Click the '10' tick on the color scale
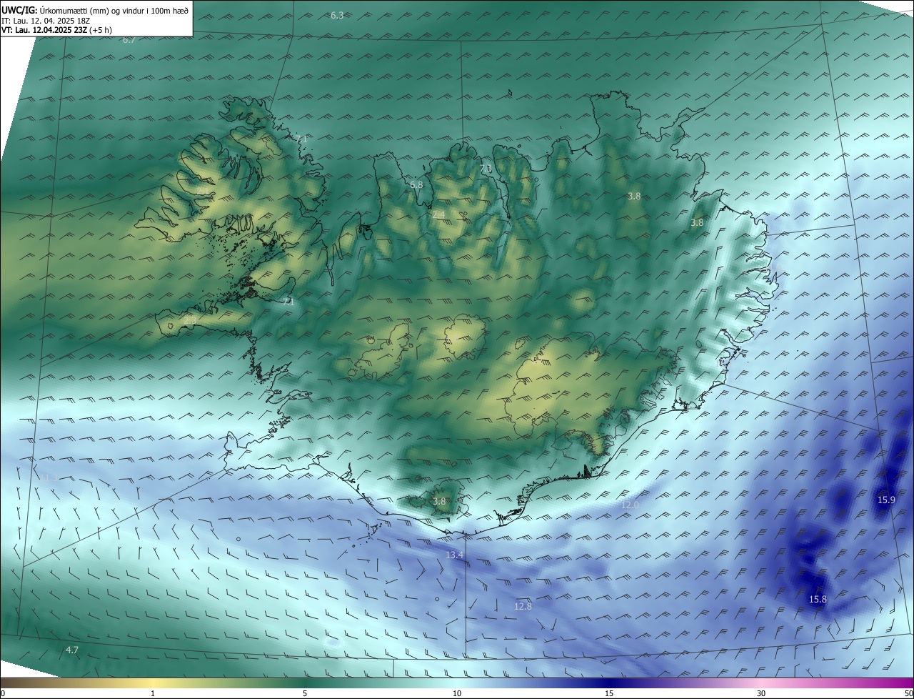Image resolution: width=914 pixels, height=699 pixels. pos(457,693)
